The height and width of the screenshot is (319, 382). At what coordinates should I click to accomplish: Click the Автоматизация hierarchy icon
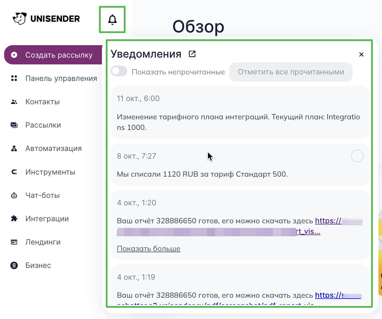(x=14, y=149)
